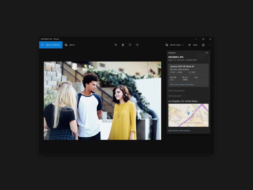
Task: Click the 85 mm focal length value
Action: click(x=185, y=77)
